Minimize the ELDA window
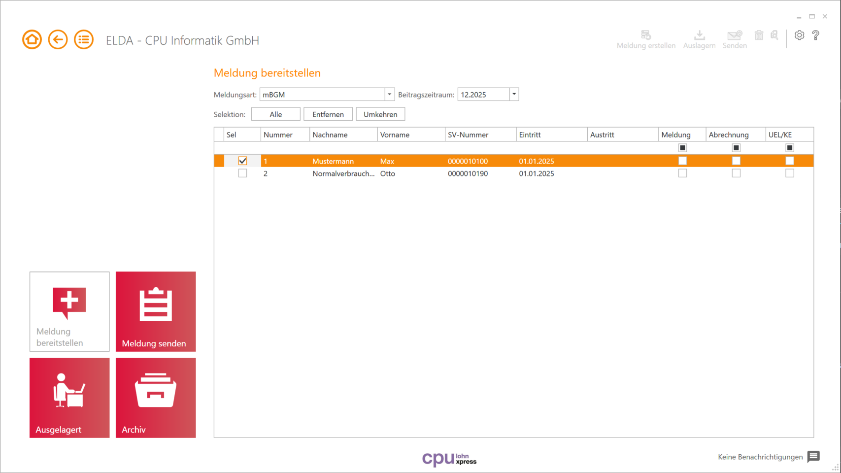 (799, 16)
